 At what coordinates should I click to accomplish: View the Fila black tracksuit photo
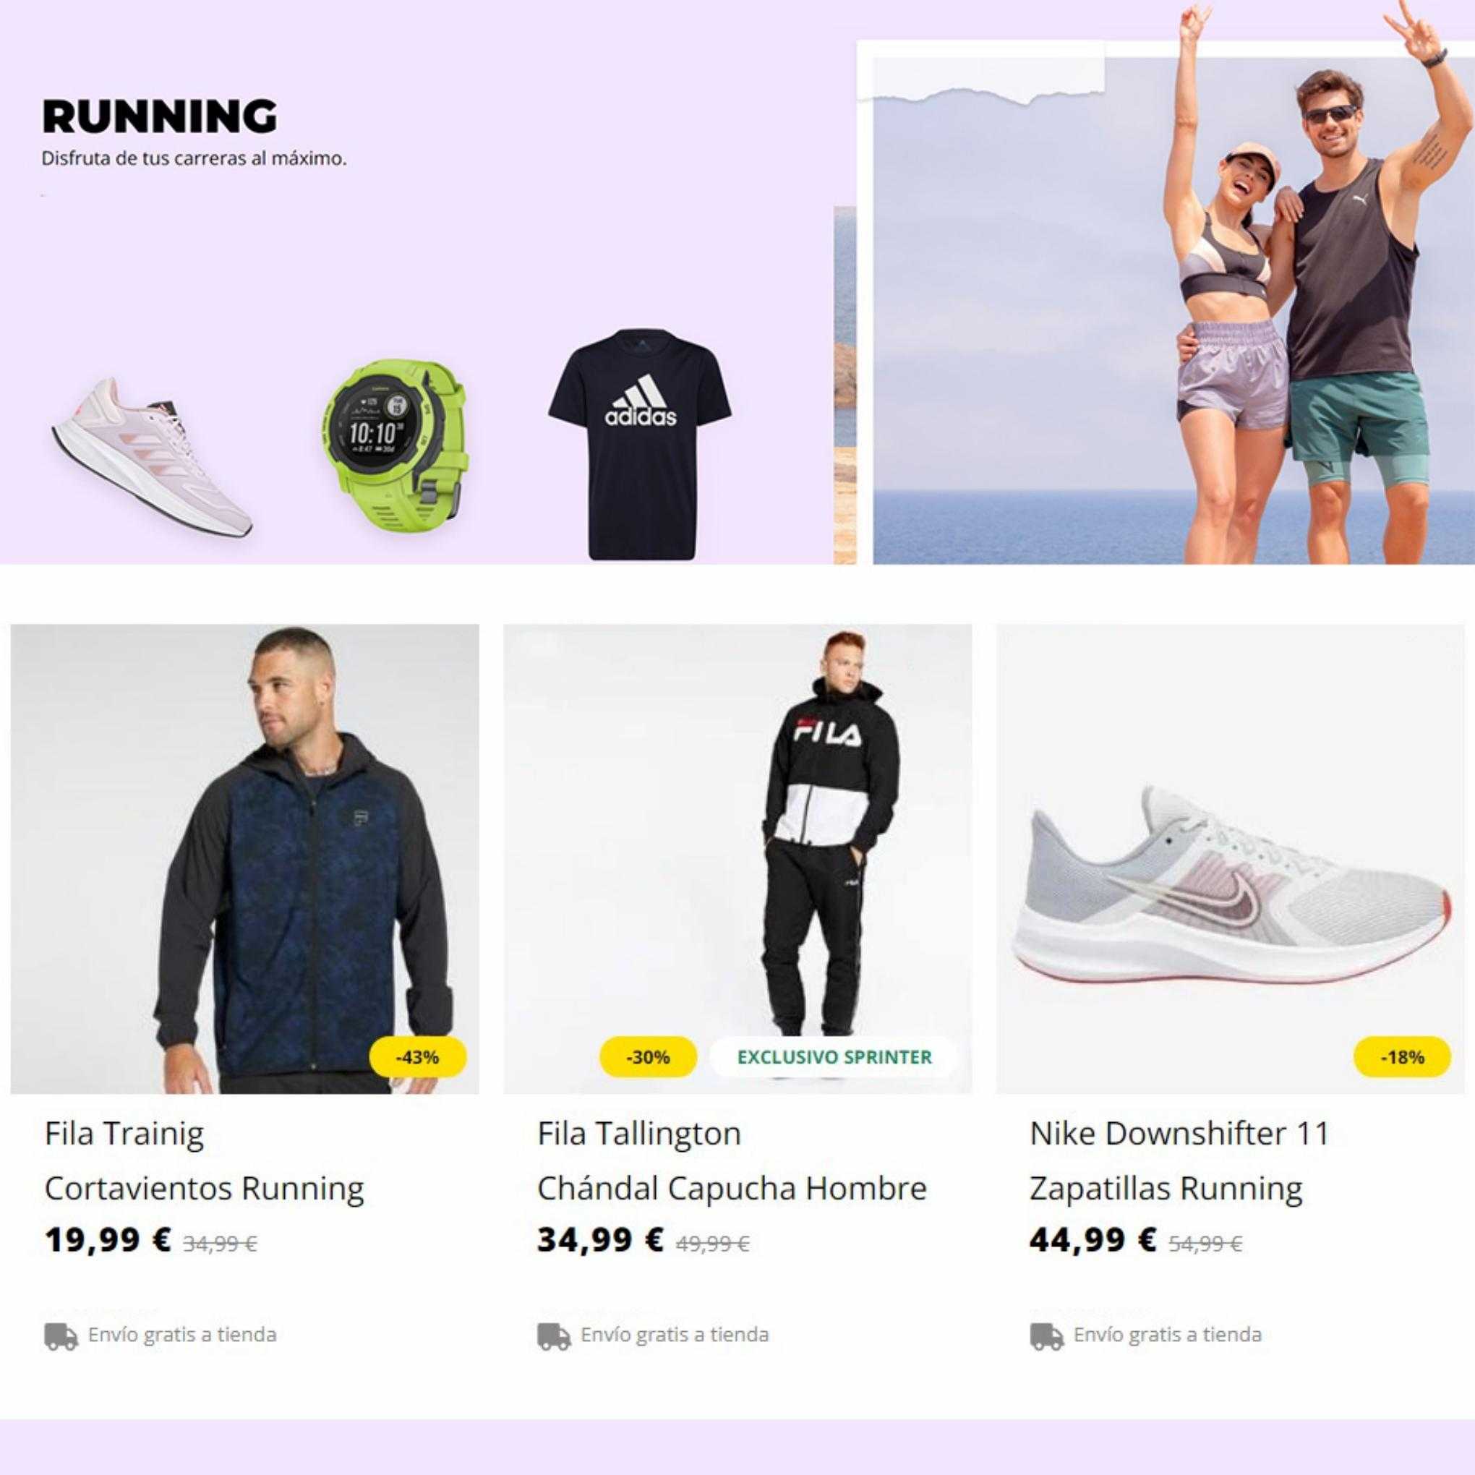point(737,859)
